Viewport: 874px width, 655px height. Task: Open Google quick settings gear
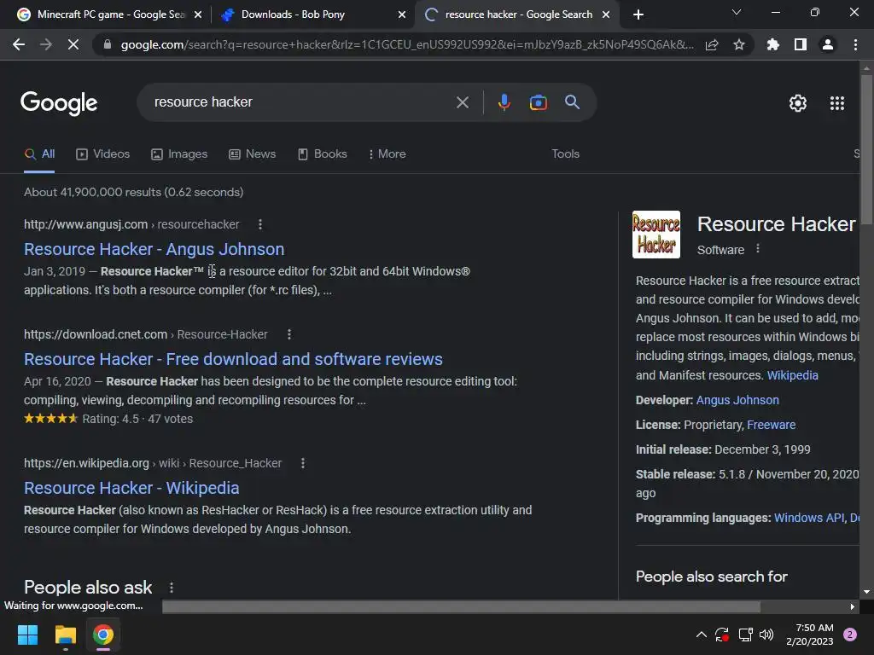click(798, 103)
